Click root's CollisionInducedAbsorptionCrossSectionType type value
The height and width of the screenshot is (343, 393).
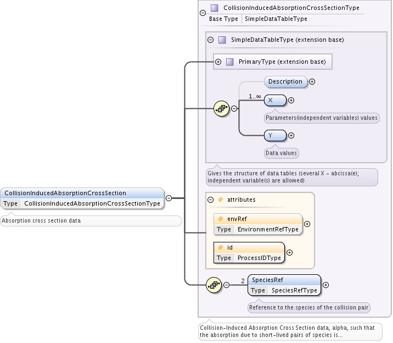[x=92, y=203]
